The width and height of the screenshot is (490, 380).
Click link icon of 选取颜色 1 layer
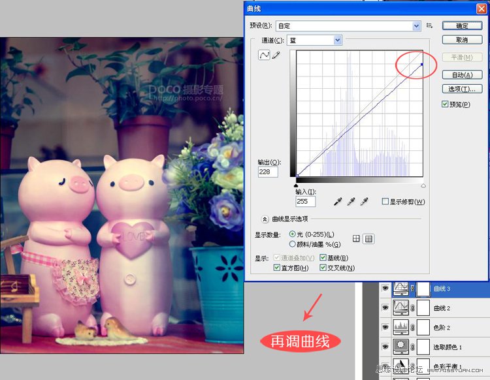click(412, 347)
